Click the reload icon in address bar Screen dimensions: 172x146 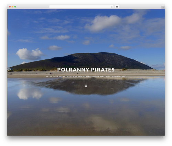(x=112, y=7)
